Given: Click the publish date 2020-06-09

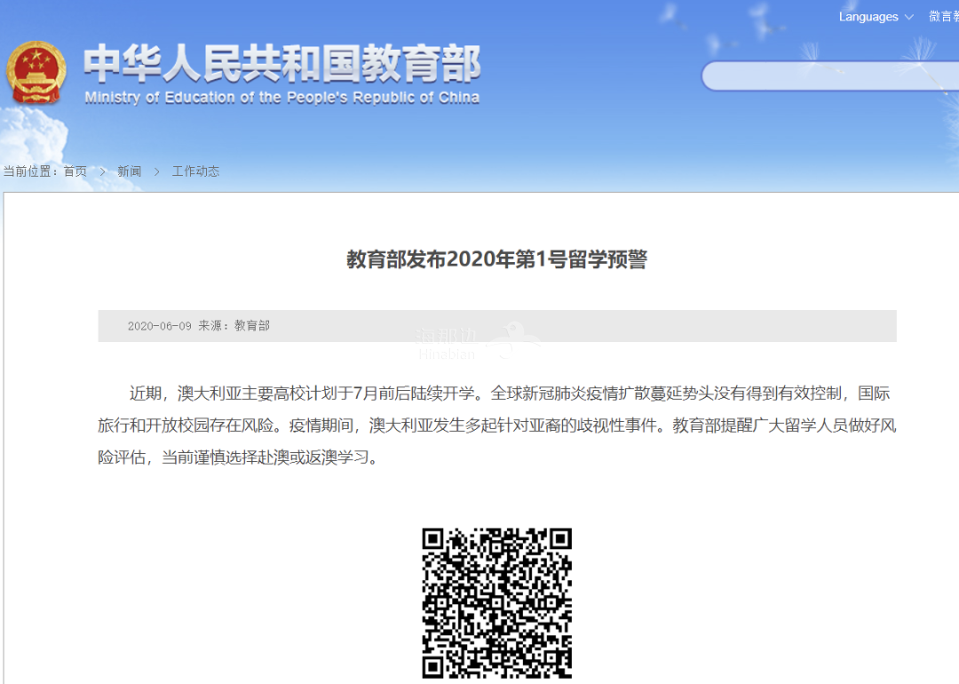Looking at the screenshot, I should click(x=160, y=326).
